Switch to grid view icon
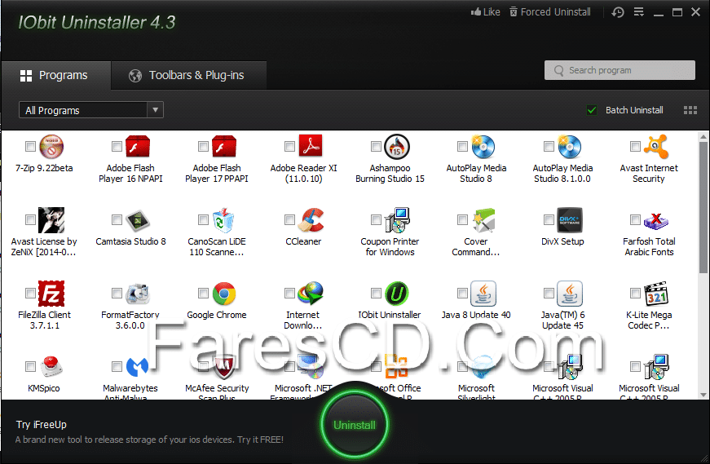Screen dimensions: 710x464 690,110
